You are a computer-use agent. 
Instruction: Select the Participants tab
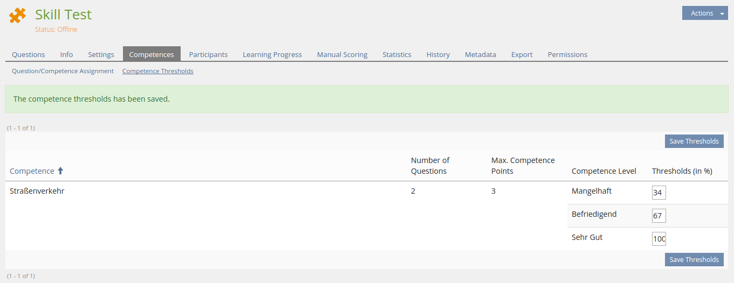[208, 54]
